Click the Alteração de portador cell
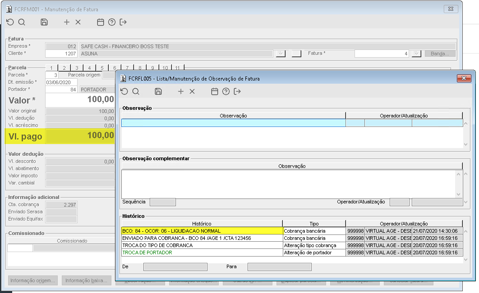This screenshot has height=293, width=479. click(x=314, y=253)
